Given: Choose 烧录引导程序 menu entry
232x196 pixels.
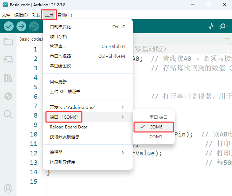Looking at the screenshot, I should coord(88,162).
